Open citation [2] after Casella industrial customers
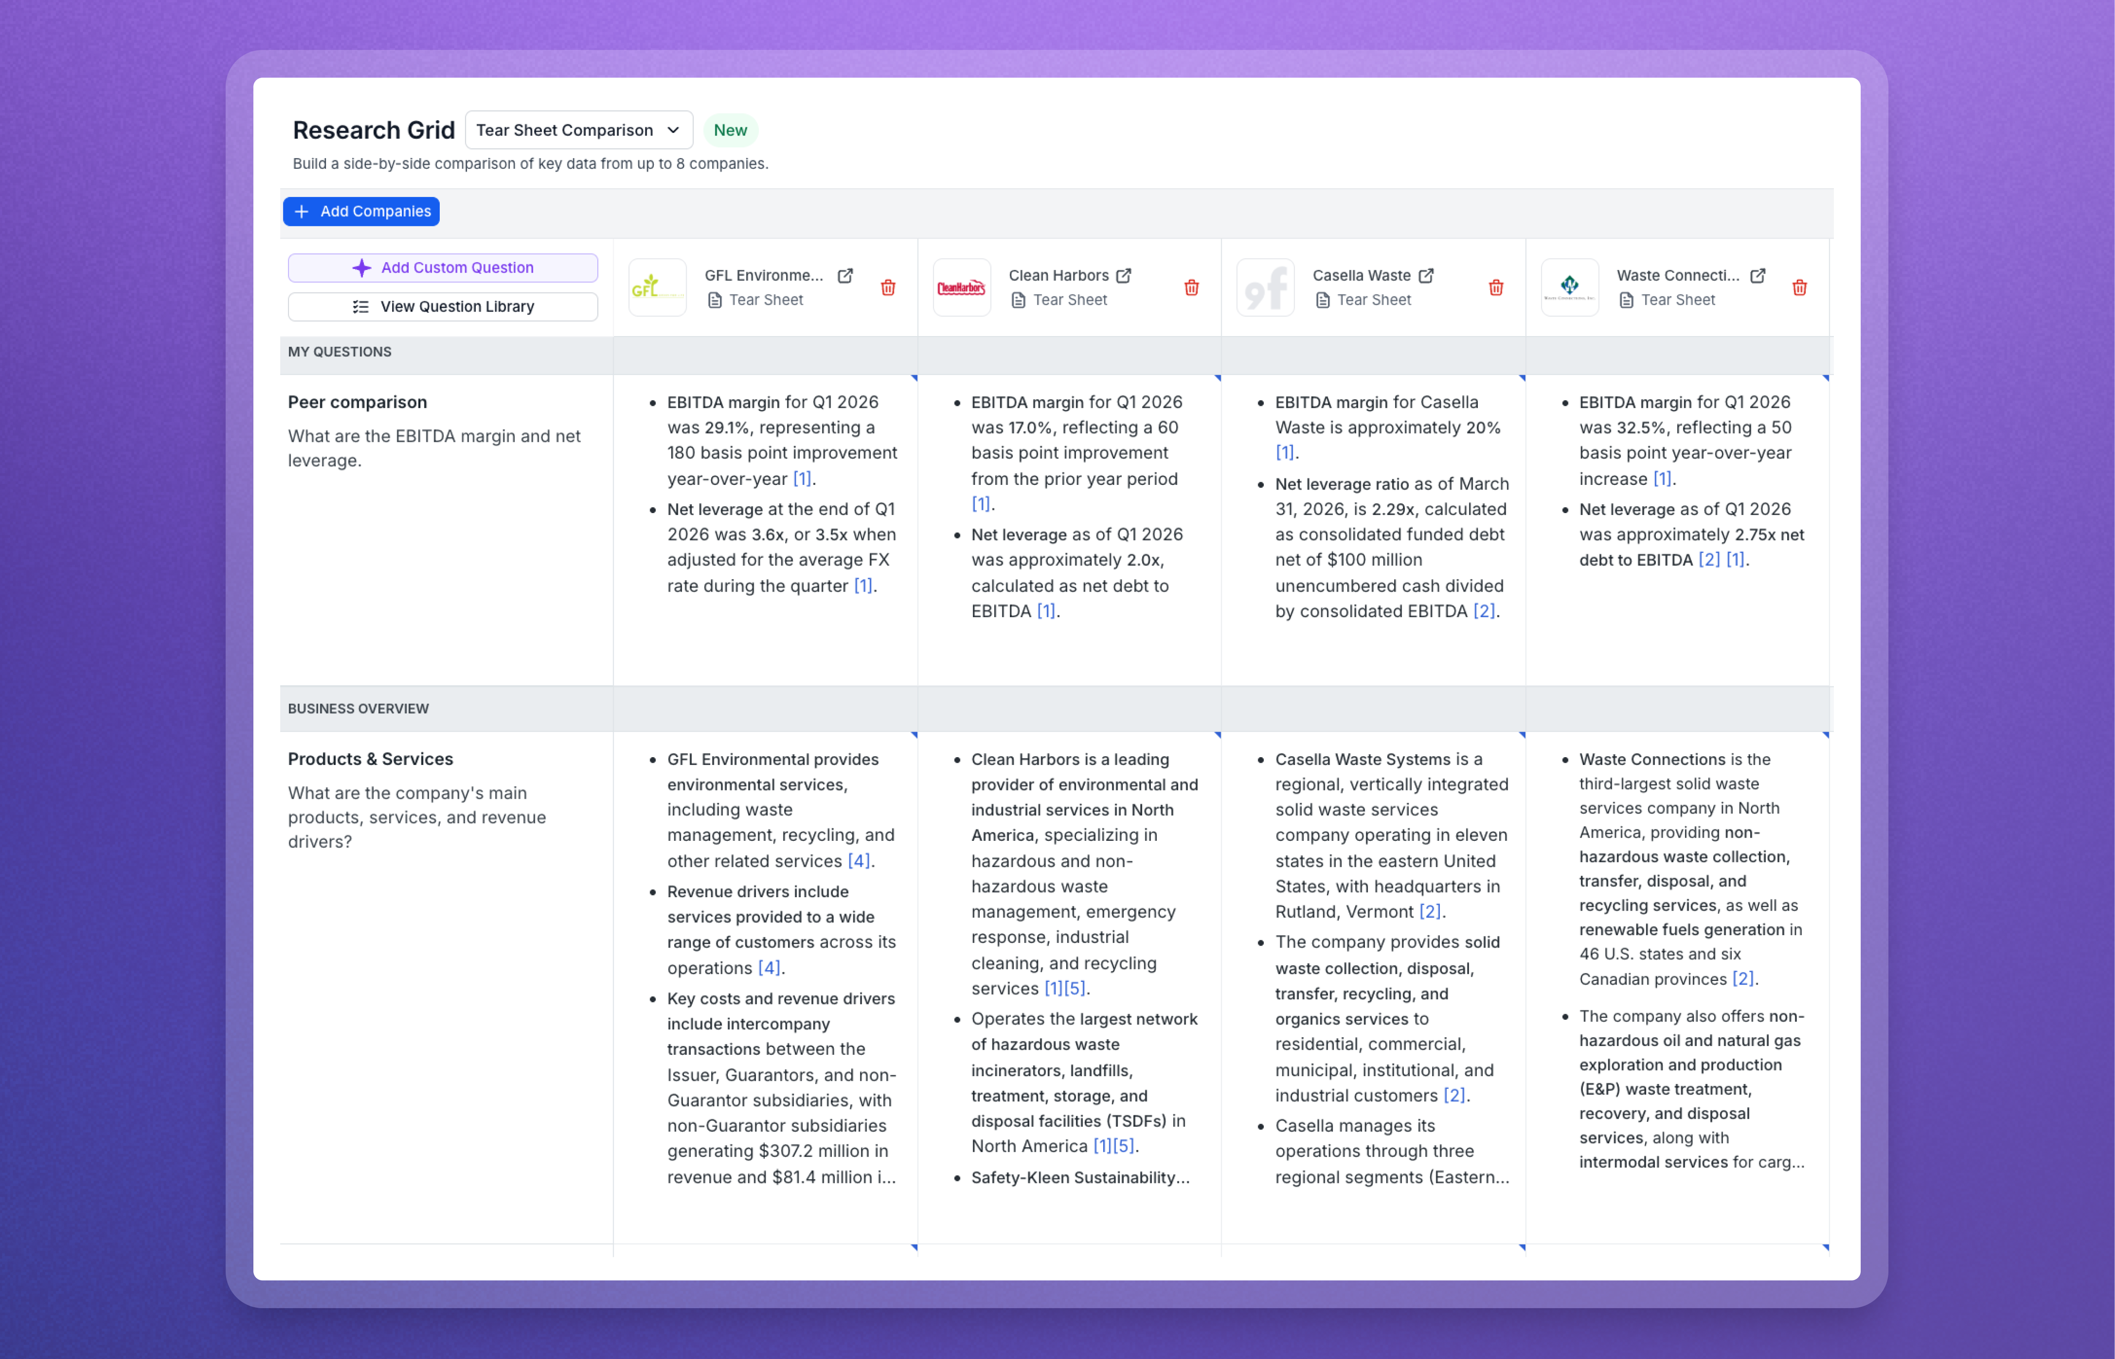The width and height of the screenshot is (2115, 1359). (1455, 1096)
